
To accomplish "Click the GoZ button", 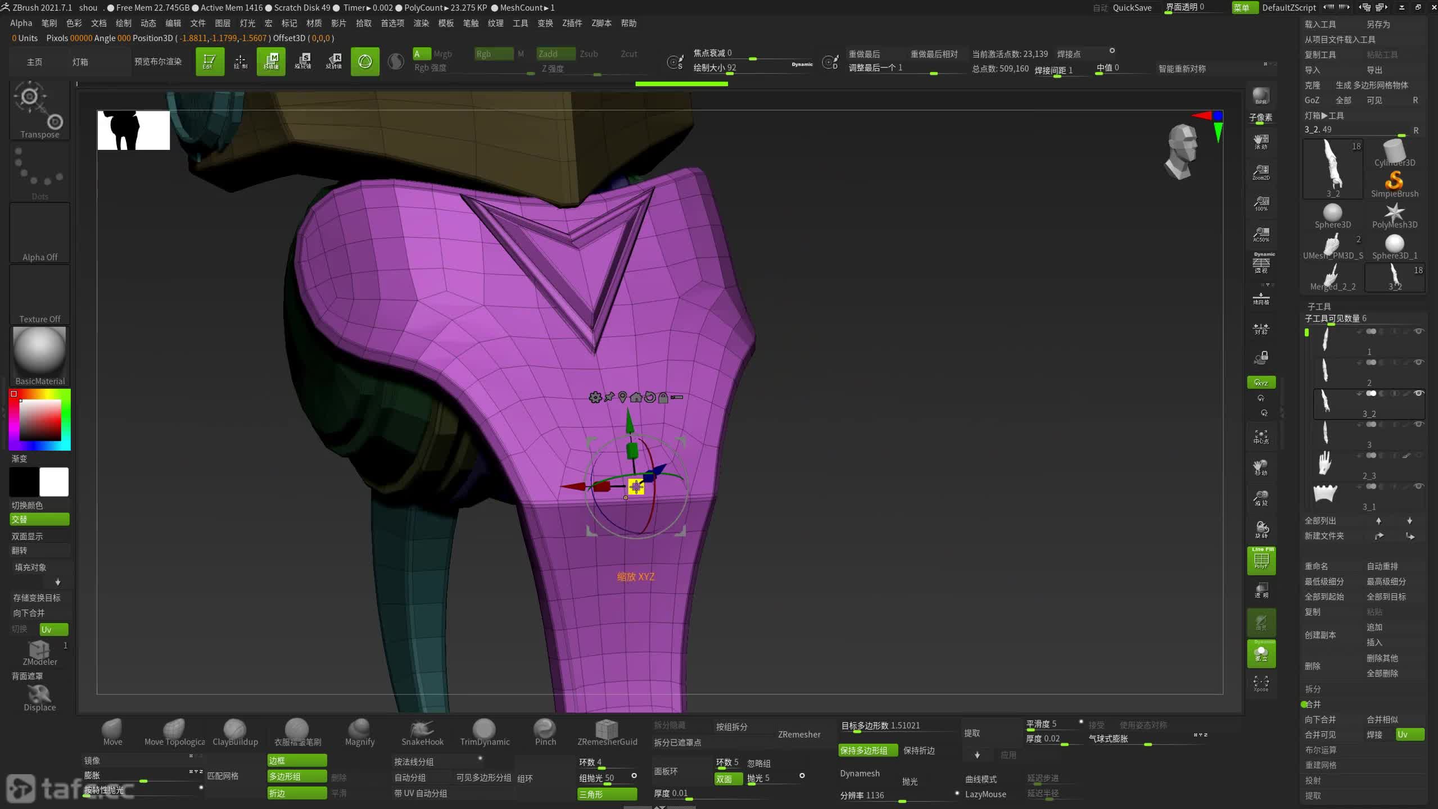I will pyautogui.click(x=1312, y=100).
